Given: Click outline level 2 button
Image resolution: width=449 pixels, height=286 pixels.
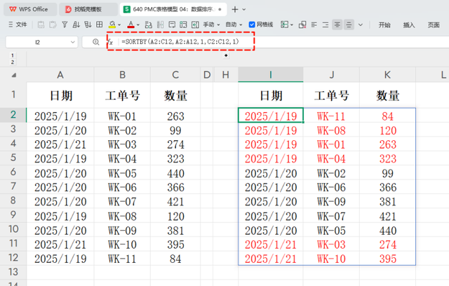Looking at the screenshot, I should 13,62.
